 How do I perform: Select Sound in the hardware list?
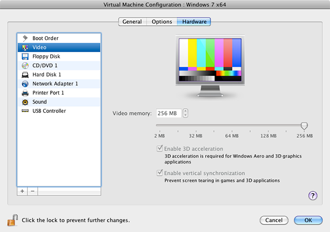[59, 102]
